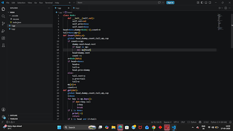Open tasks.json in the explorer

pyautogui.click(x=17, y=22)
